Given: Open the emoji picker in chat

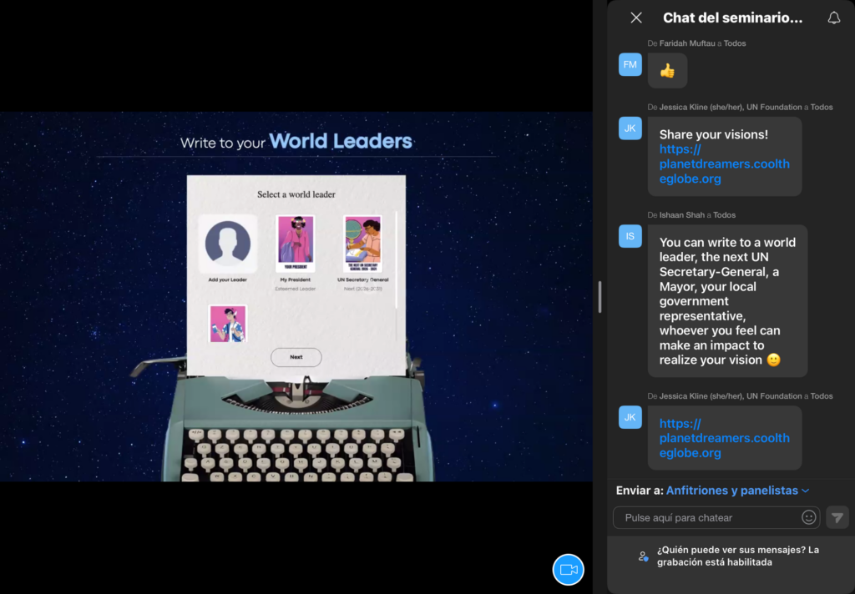Looking at the screenshot, I should [x=808, y=517].
